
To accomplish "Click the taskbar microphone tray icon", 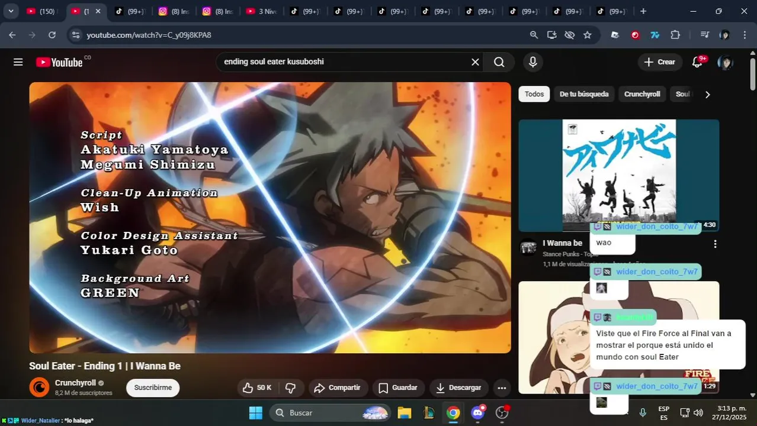I will pos(643,413).
